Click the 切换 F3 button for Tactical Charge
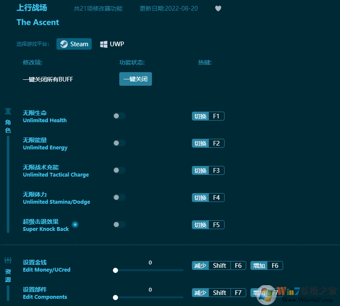The image size is (340, 306). (x=208, y=170)
